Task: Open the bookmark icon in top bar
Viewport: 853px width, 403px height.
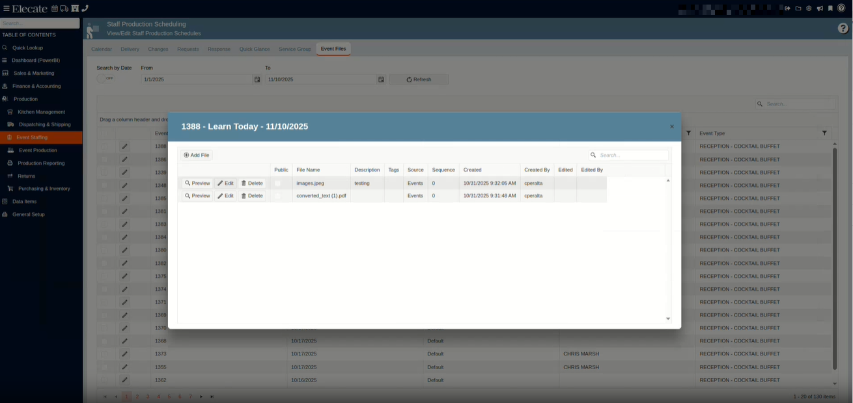Action: click(x=830, y=8)
